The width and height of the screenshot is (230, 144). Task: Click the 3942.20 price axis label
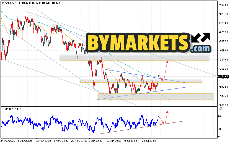[223, 96]
